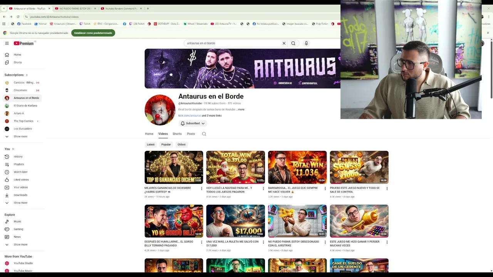Switch to the channel Shorts tab
493x277 pixels.
tap(177, 134)
